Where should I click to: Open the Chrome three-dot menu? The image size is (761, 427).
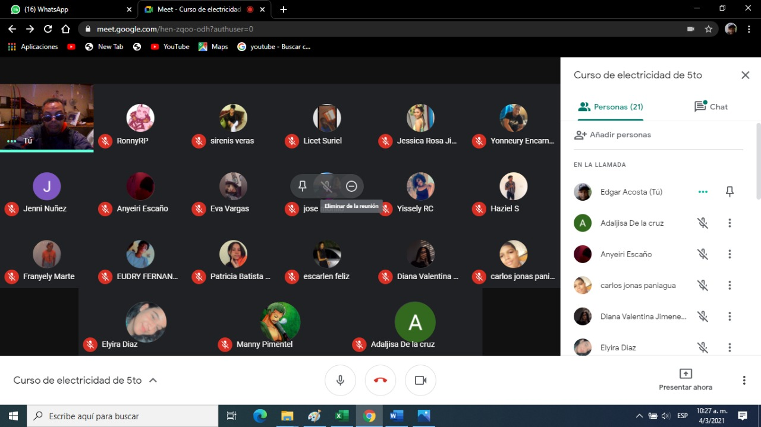(749, 29)
